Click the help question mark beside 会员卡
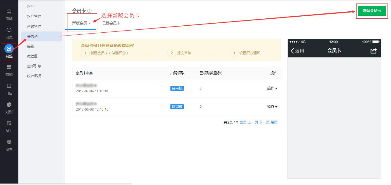 click(89, 11)
